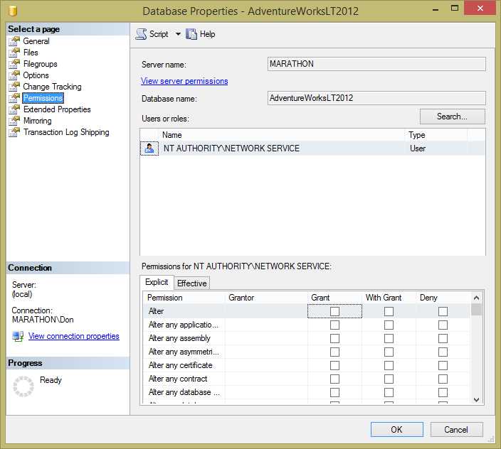Screen dimensions: 501x449
Task: Open the Files page
Action: 31,53
